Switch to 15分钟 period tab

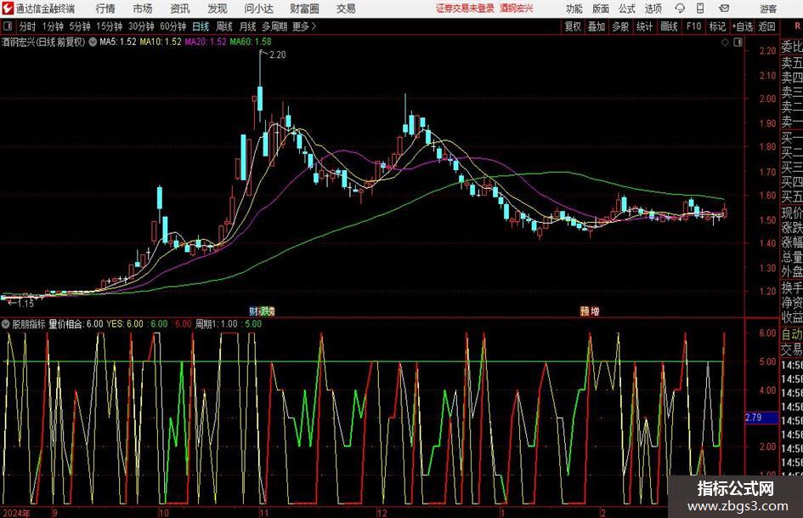click(110, 26)
